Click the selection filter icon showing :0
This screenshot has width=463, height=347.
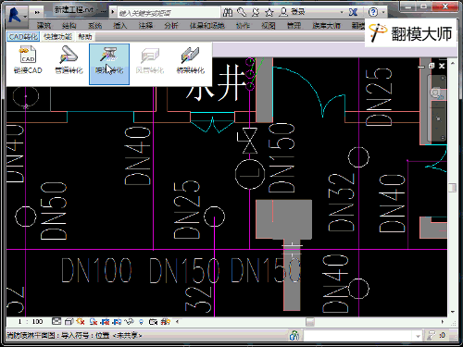click(x=436, y=335)
